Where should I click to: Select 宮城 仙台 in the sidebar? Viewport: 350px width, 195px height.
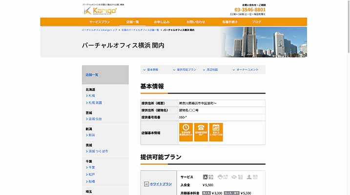(94, 119)
